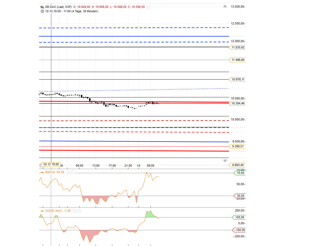Open the CCI(20, hlc3) settings icon
The image size is (314, 246).
pos(75,211)
